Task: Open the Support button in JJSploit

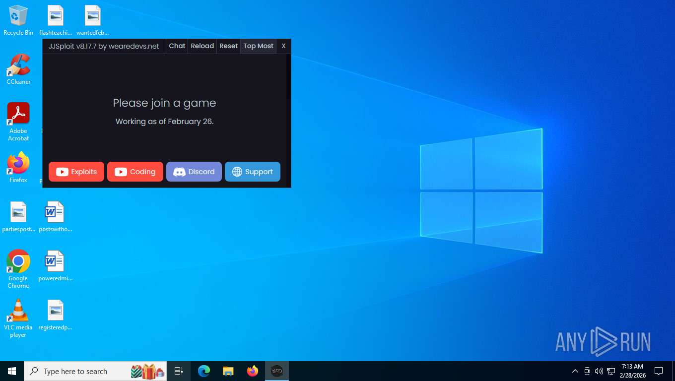Action: (253, 172)
